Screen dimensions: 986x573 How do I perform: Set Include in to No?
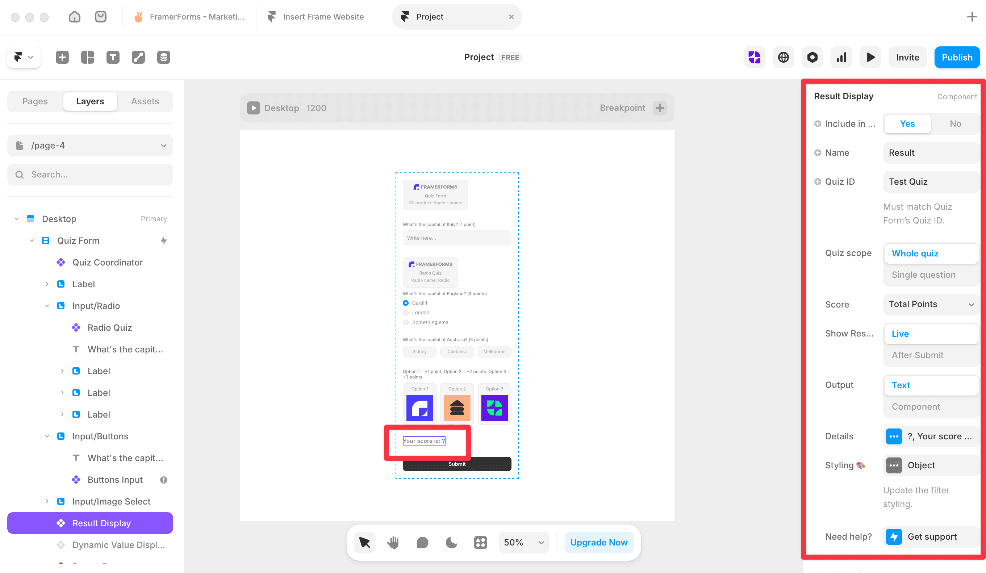tap(955, 124)
